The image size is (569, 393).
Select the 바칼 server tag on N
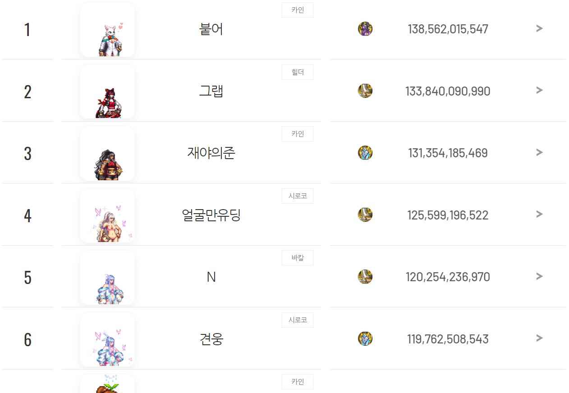(x=298, y=258)
